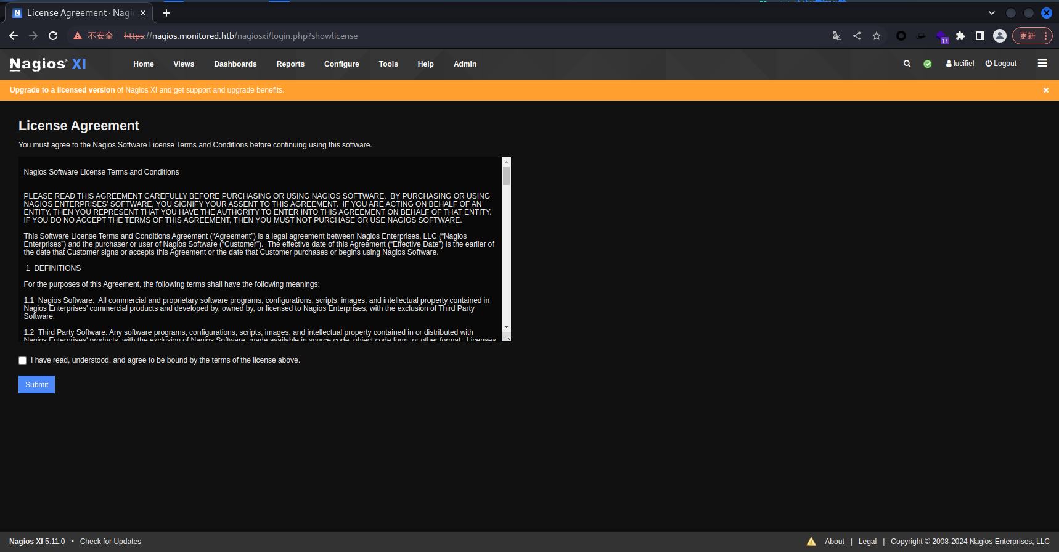Open the About footer link
The image size is (1059, 552).
[x=835, y=542]
